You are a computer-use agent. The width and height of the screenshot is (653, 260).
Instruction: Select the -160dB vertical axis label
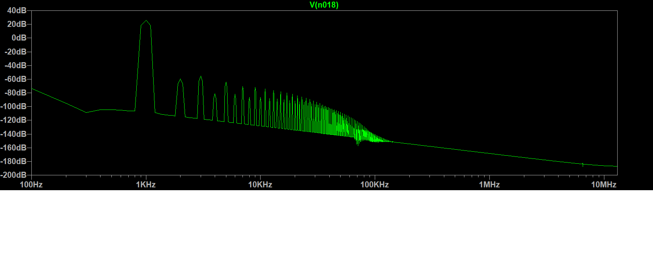coord(14,148)
